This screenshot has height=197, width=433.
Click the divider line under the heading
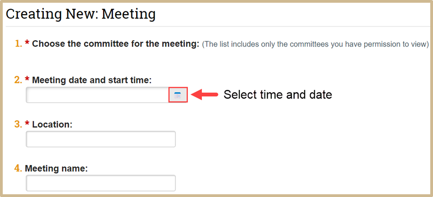(x=216, y=26)
